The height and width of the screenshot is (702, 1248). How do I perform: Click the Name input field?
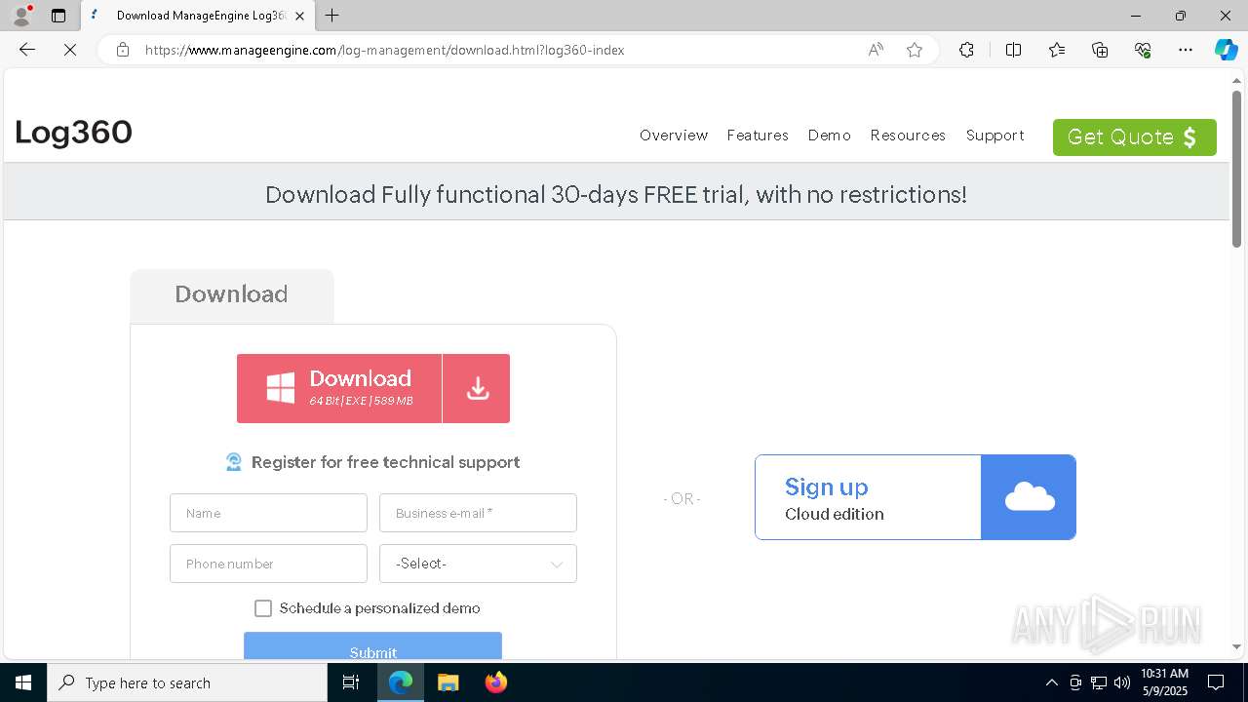click(x=268, y=513)
